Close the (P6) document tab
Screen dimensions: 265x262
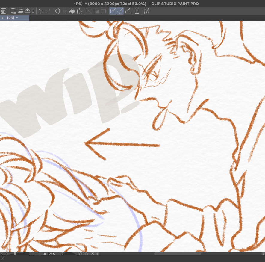[x=2, y=18]
